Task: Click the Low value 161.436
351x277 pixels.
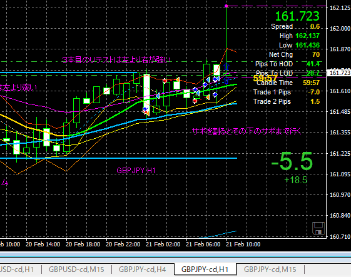Action: point(307,45)
